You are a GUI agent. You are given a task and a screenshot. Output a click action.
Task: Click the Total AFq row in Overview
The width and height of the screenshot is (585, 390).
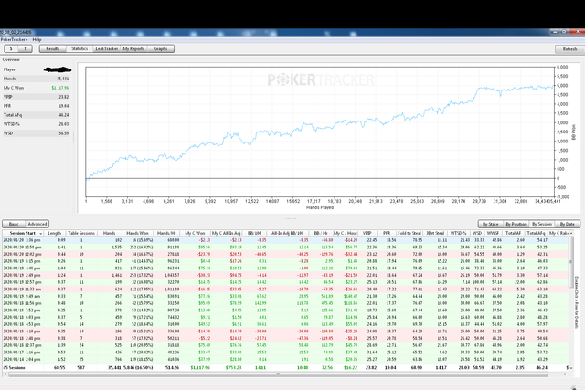(x=37, y=115)
